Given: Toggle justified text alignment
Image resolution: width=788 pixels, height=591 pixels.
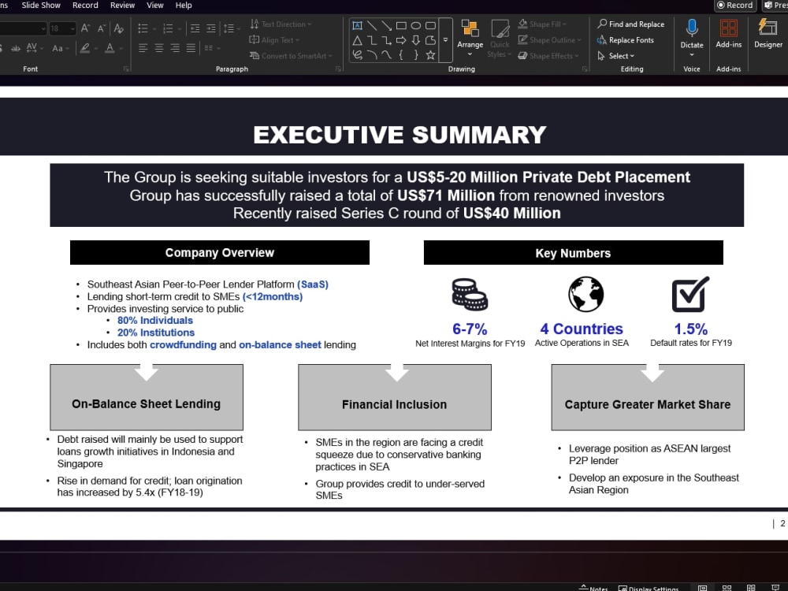Looking at the screenshot, I should (x=191, y=48).
